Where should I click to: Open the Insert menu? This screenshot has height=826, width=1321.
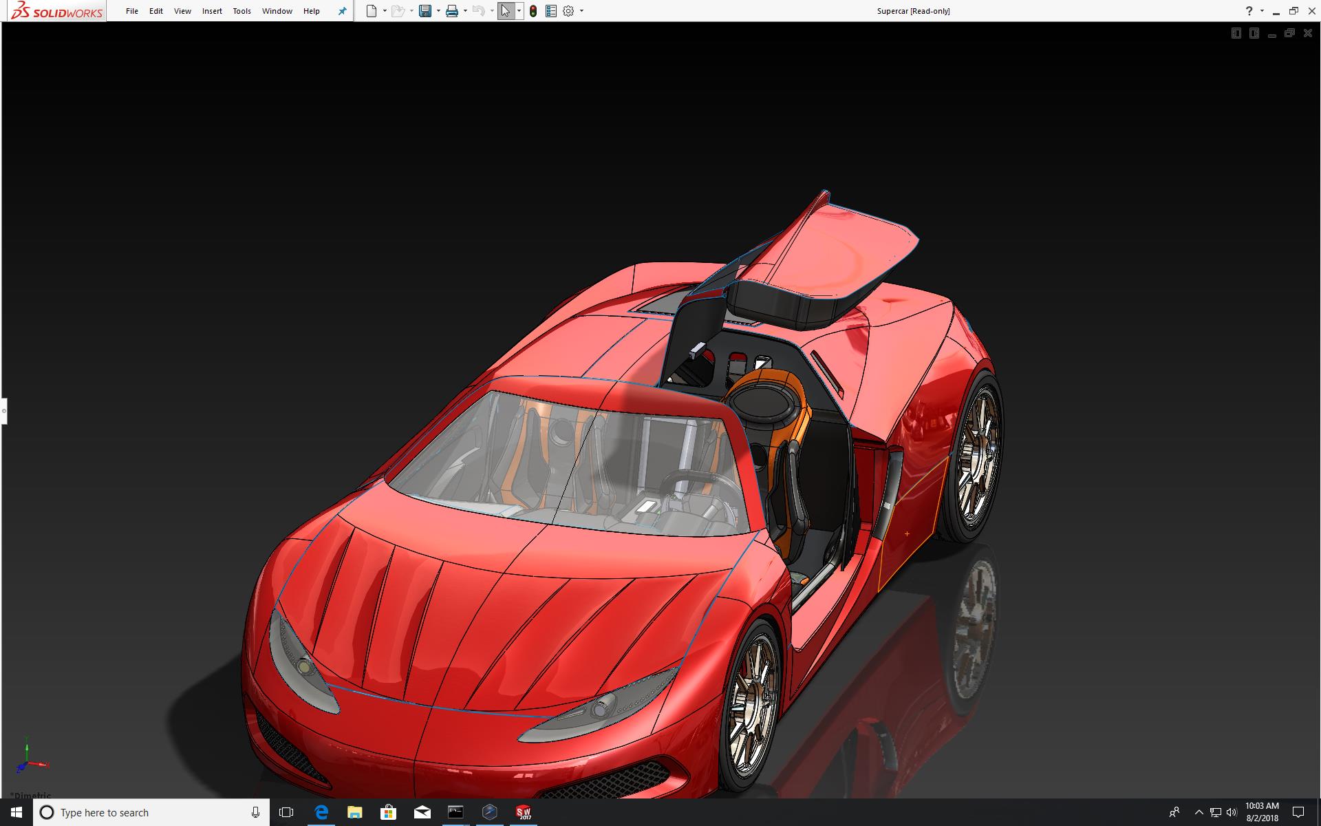pyautogui.click(x=212, y=11)
